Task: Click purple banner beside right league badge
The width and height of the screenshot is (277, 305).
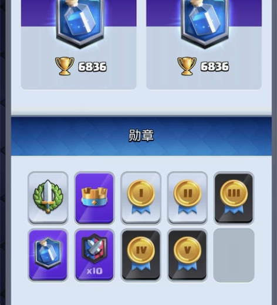Action: [164, 13]
